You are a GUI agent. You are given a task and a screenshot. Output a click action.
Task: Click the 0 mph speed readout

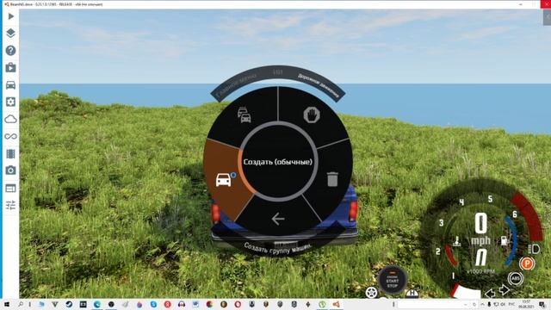coord(480,229)
